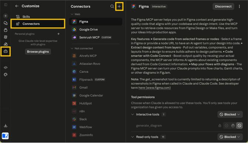Select Slack connector
This screenshot has height=145, width=248.
(95, 119)
